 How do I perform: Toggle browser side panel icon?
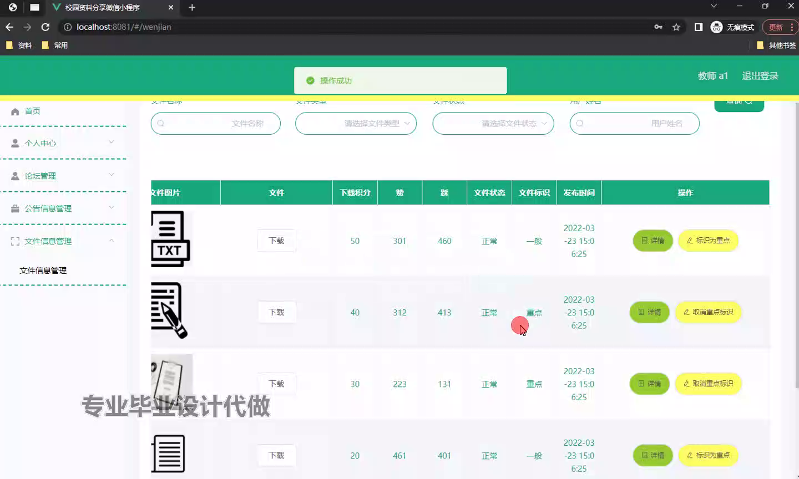click(x=699, y=27)
